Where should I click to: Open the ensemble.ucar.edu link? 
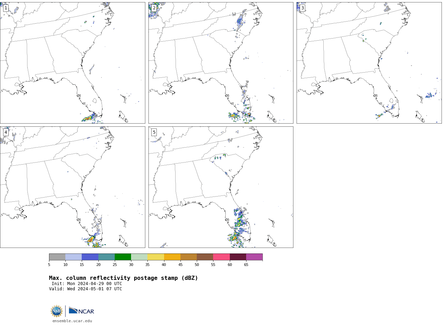pyautogui.click(x=72, y=321)
